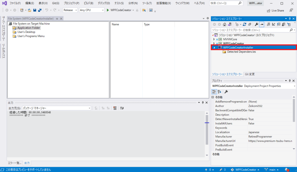Open File Types Editor icon in Solution Explorer
This screenshot has width=297, height=172.
[279, 24]
